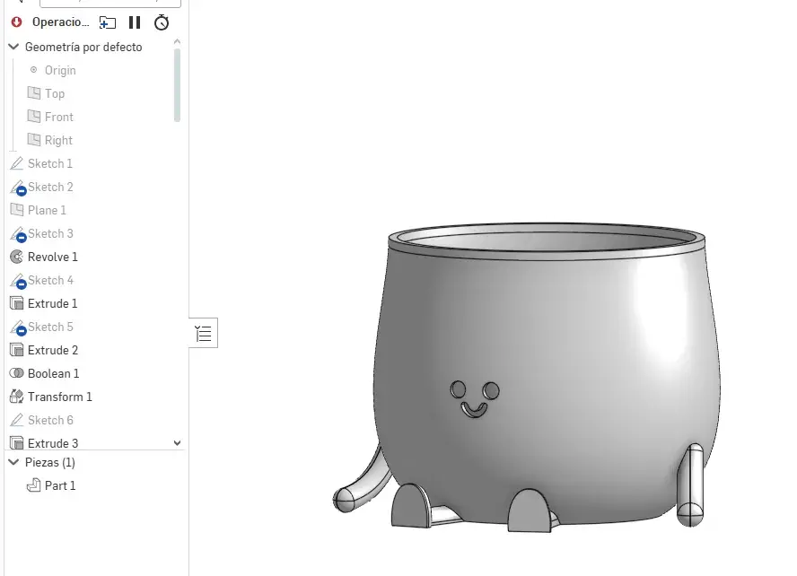Screen dimensions: 797x576
Task: Click the Origin icon in the tree
Action: point(32,70)
